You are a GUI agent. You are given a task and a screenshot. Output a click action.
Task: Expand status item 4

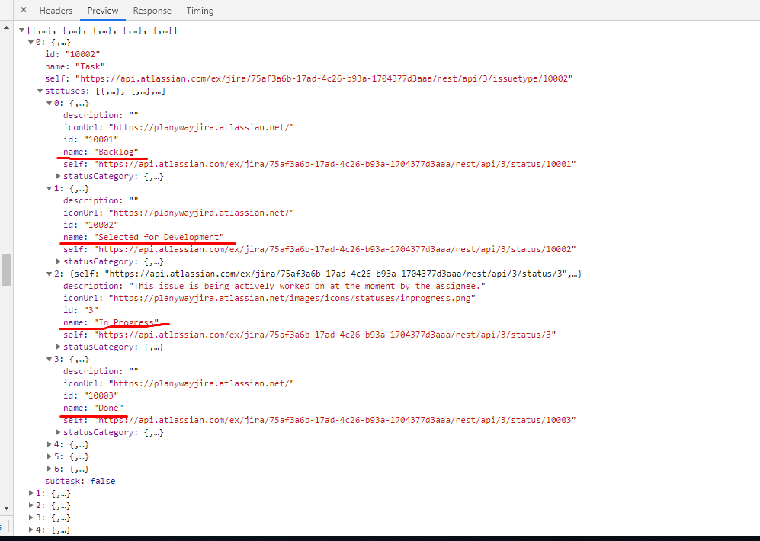tap(49, 444)
